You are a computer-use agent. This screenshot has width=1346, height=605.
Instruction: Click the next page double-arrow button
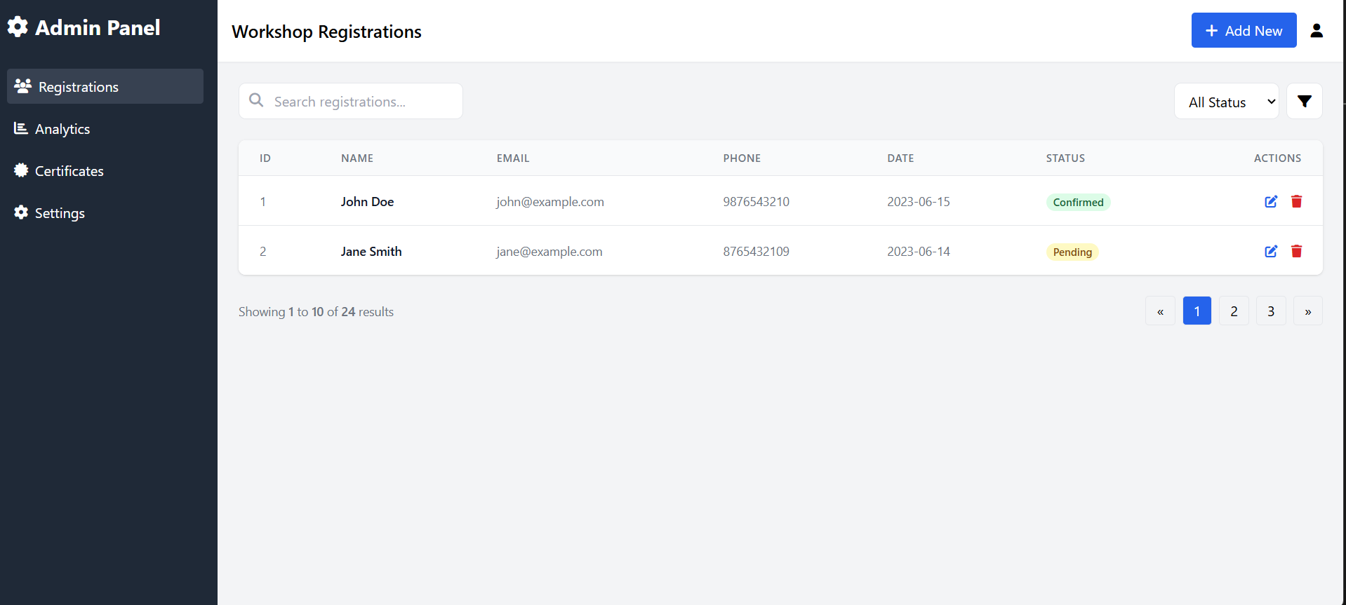click(x=1307, y=311)
